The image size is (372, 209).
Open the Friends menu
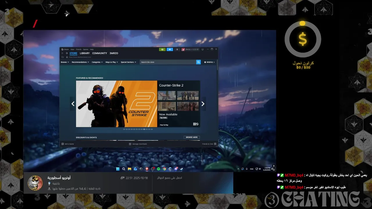pos(78,49)
